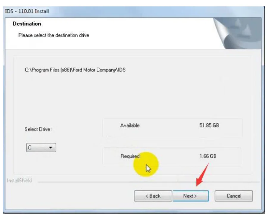This screenshot has width=268, height=220.
Task: Go back with the < Back button
Action: 153,196
